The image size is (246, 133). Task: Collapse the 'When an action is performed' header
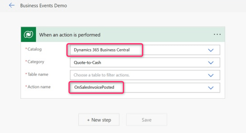click(x=121, y=35)
